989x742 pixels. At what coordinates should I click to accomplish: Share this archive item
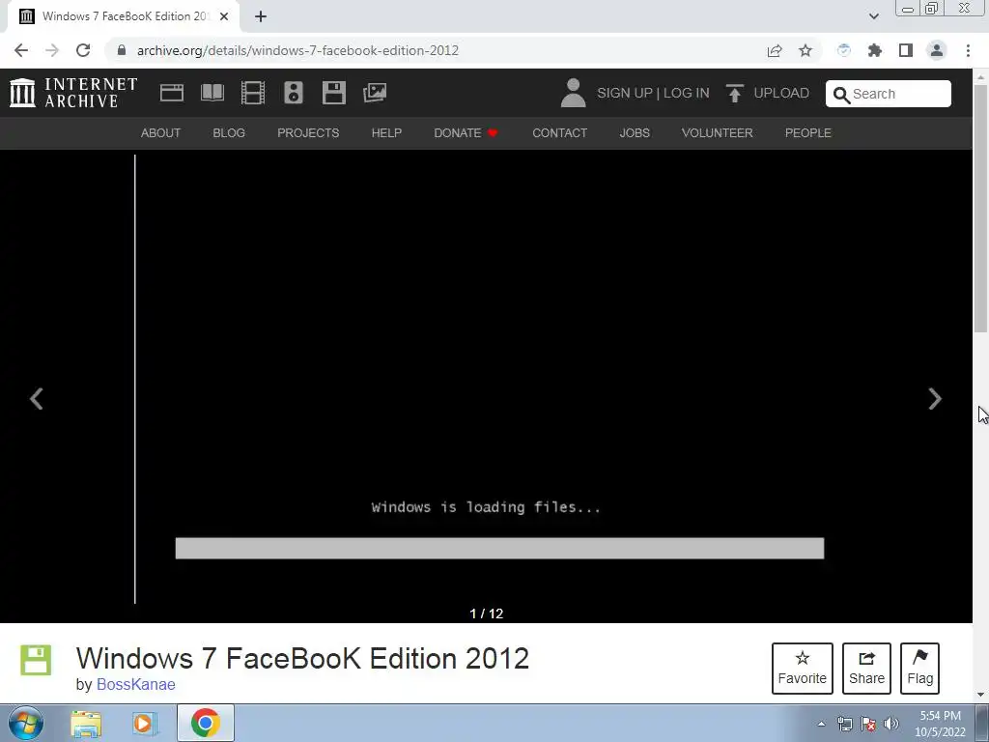[x=866, y=669]
